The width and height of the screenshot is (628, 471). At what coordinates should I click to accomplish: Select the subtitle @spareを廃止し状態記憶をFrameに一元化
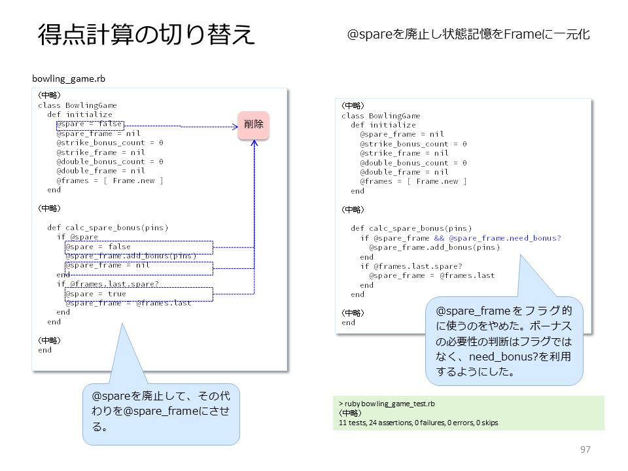468,34
